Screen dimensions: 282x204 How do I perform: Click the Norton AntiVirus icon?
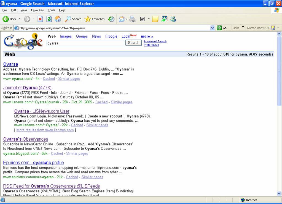273,28
